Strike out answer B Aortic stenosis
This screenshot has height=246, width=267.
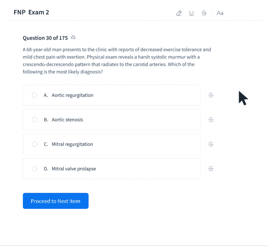211,120
